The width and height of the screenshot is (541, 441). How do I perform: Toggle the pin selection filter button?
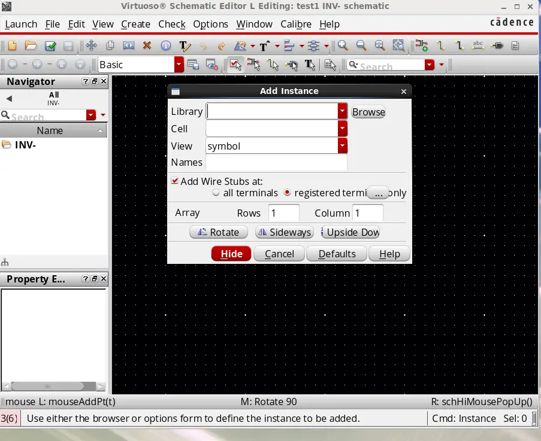pyautogui.click(x=292, y=65)
